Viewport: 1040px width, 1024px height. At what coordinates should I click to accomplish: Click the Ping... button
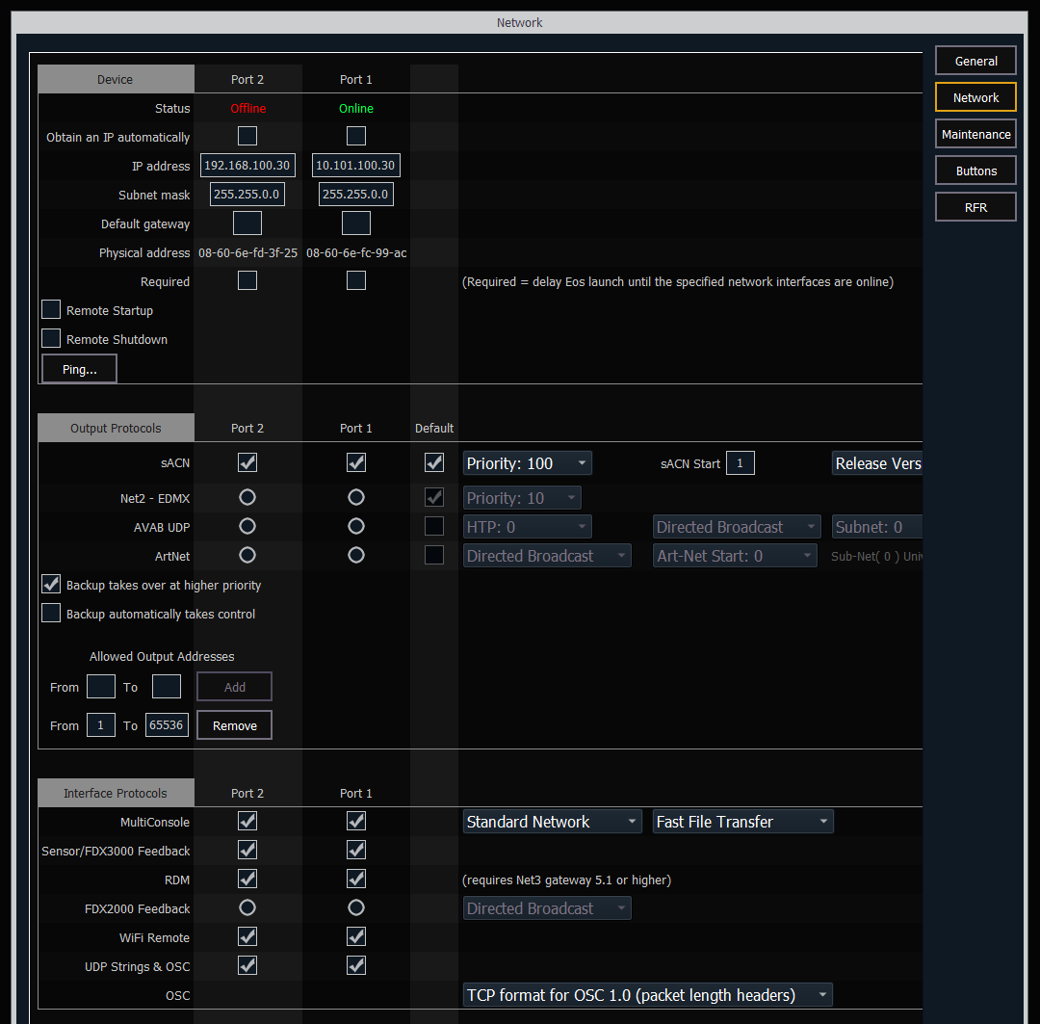tap(79, 368)
